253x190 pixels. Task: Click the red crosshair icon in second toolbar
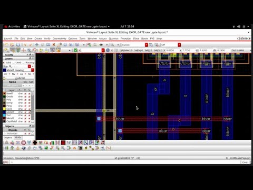click(24, 50)
